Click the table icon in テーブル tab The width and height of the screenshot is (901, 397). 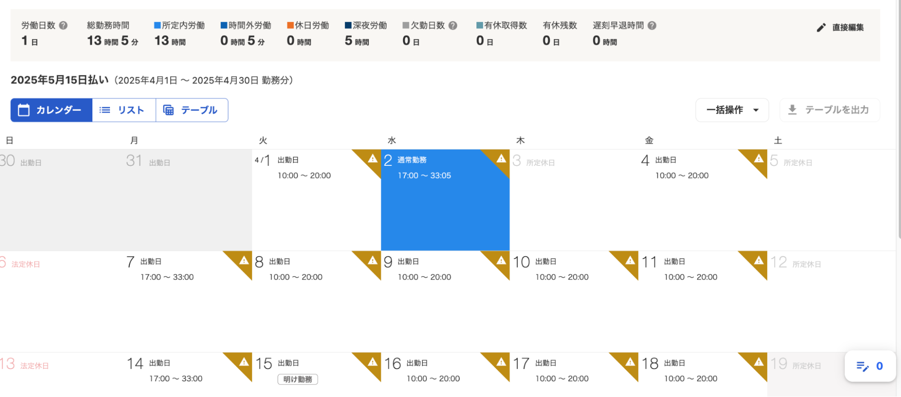(x=168, y=110)
